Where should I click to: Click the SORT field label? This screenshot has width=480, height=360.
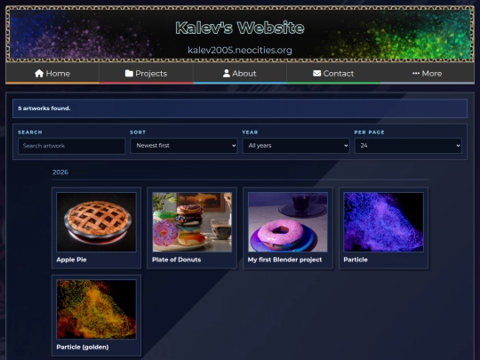pos(138,132)
